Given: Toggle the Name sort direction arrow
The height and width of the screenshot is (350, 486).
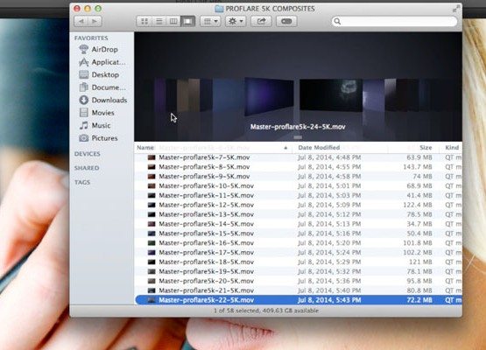Looking at the screenshot, I should pyautogui.click(x=285, y=148).
